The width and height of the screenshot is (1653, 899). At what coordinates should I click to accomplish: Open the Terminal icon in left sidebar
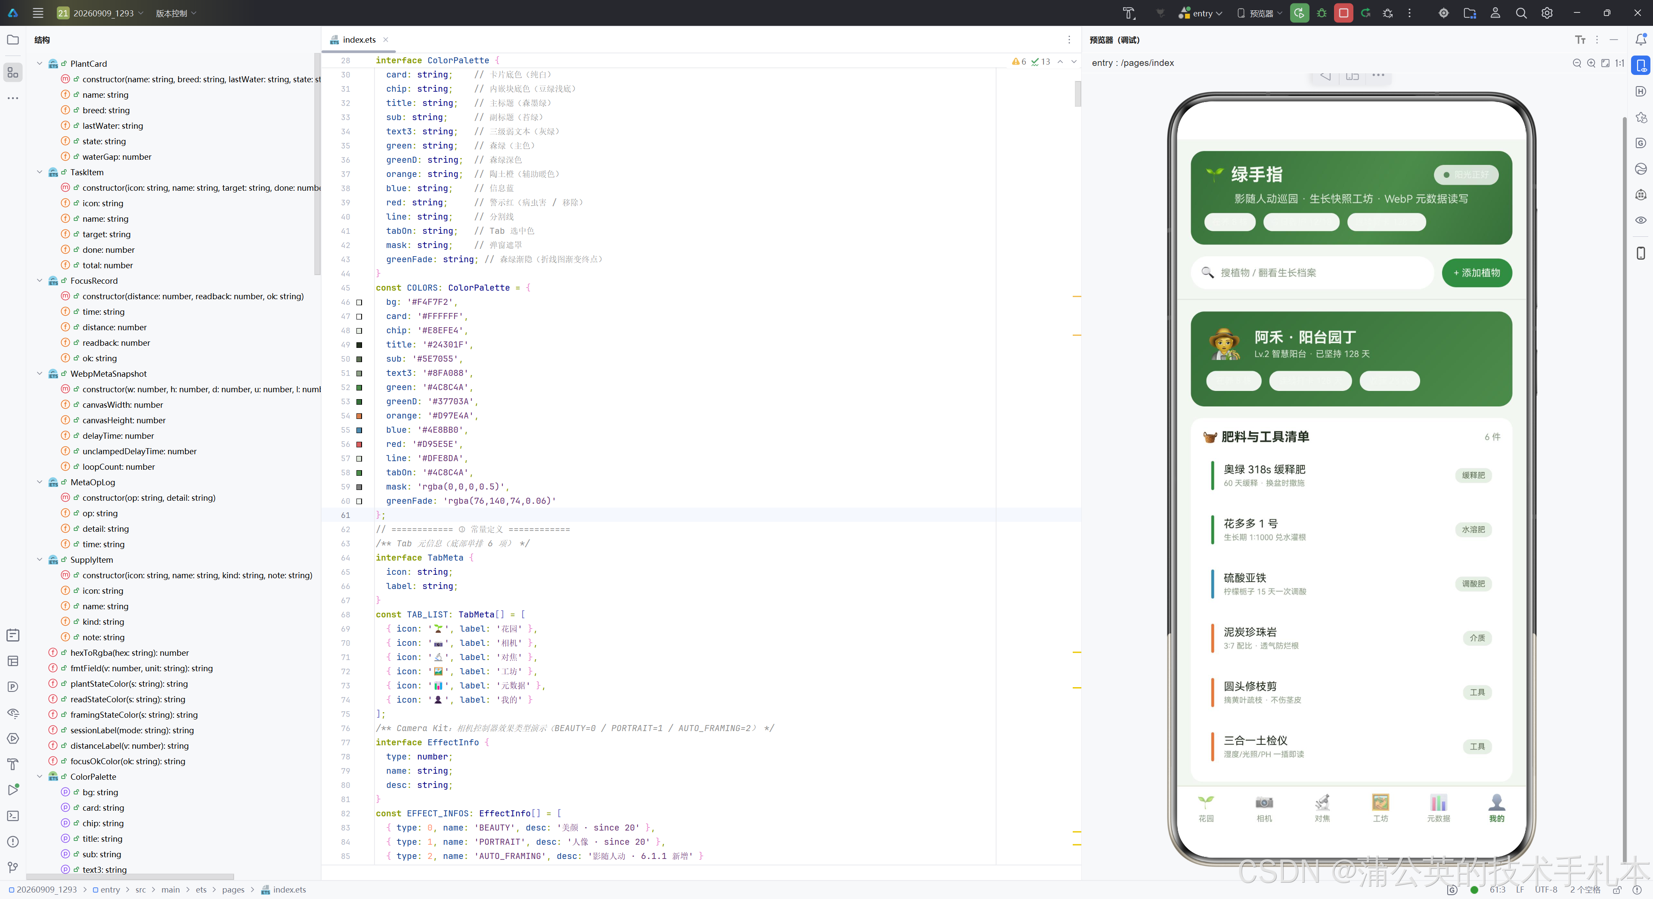(x=13, y=815)
